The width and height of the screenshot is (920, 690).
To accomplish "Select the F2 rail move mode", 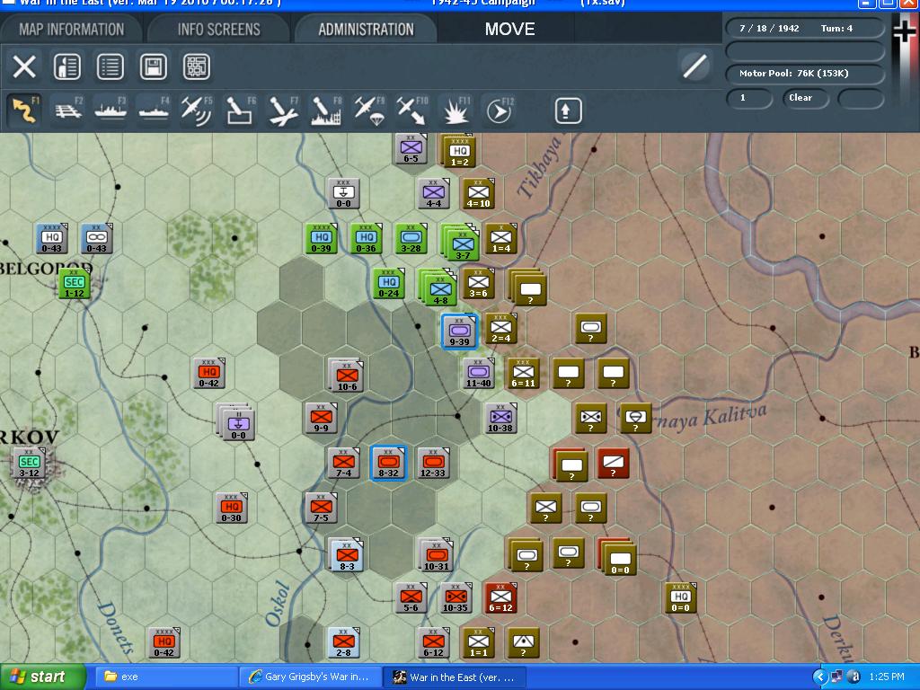I will (x=68, y=111).
